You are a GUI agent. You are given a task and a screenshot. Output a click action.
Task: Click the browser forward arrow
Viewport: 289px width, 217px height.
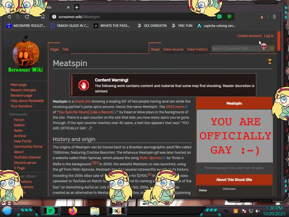click(18, 17)
